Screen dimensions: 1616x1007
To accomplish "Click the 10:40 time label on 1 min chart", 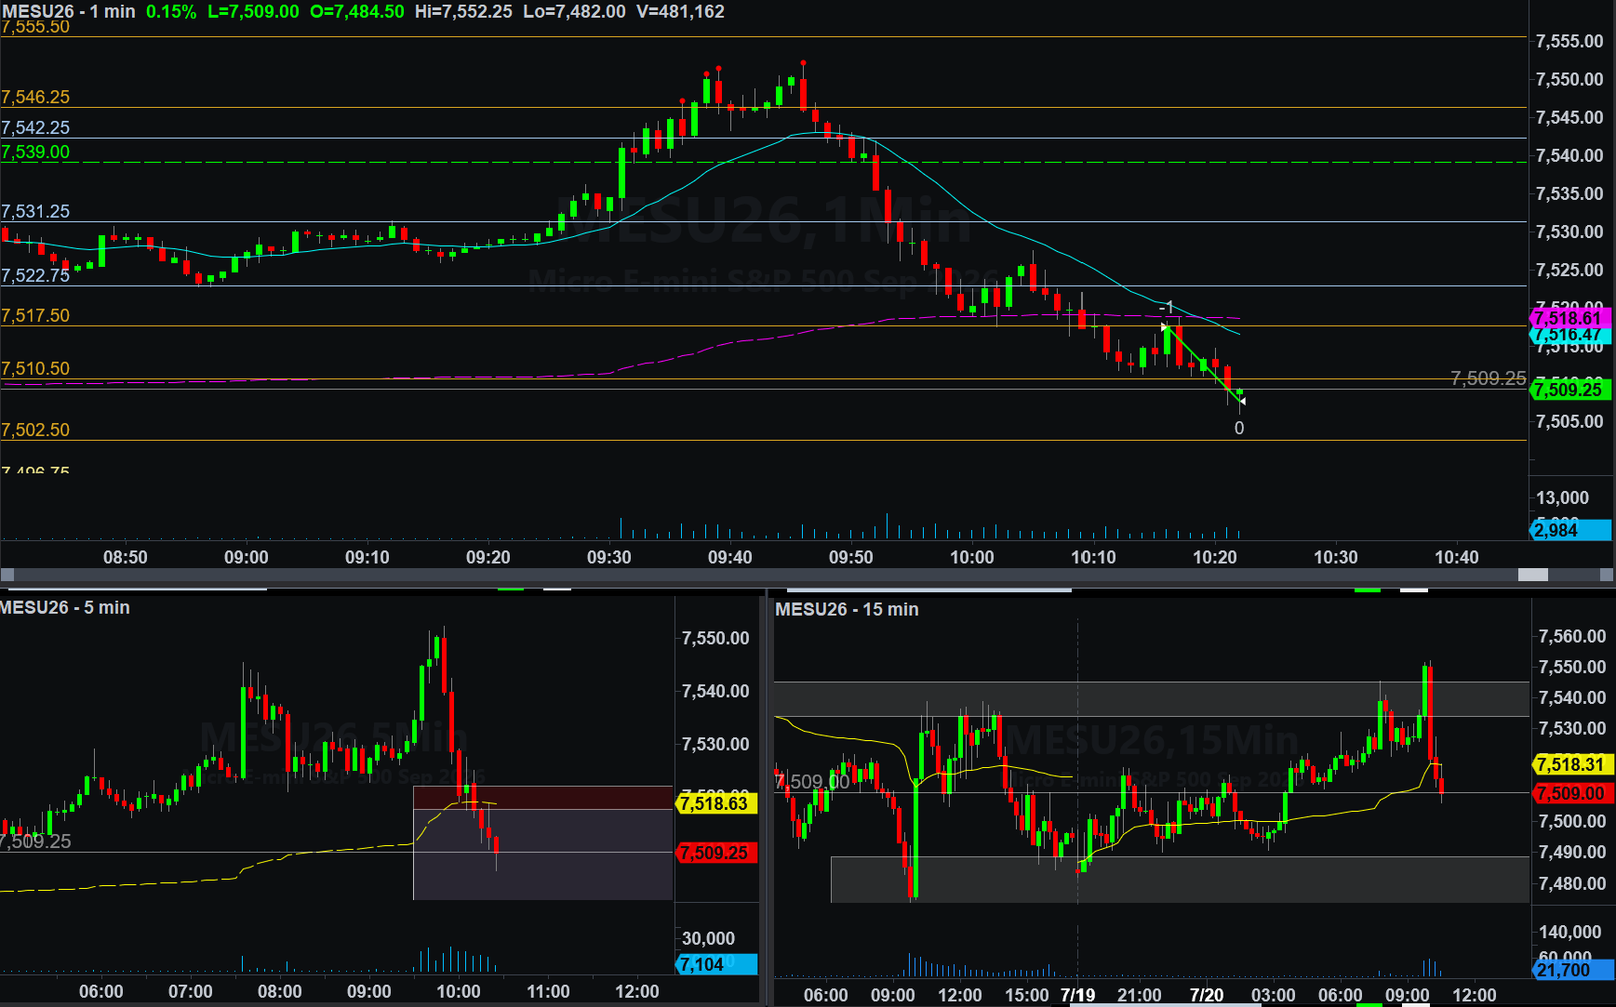I will click(x=1457, y=557).
